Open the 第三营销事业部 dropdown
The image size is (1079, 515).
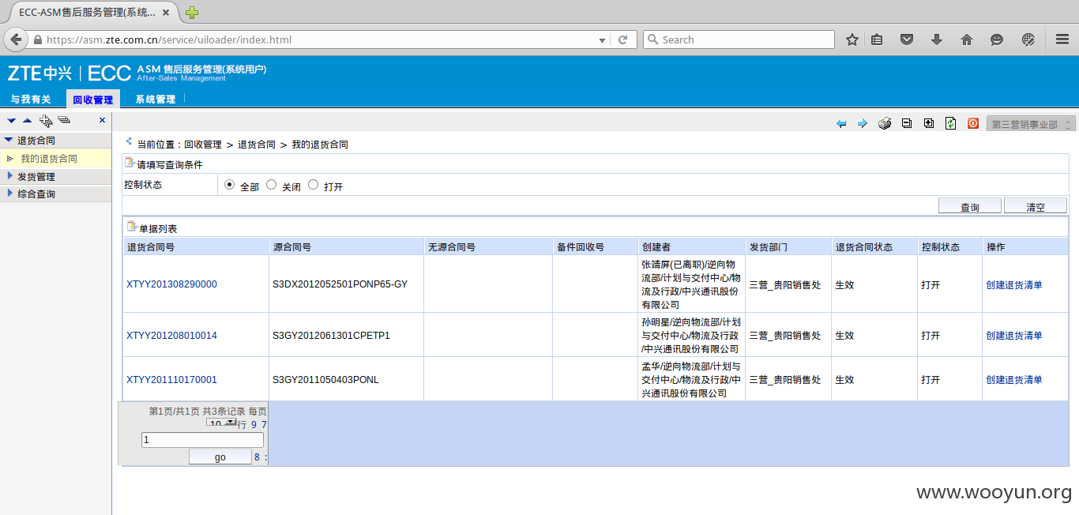coord(1031,124)
